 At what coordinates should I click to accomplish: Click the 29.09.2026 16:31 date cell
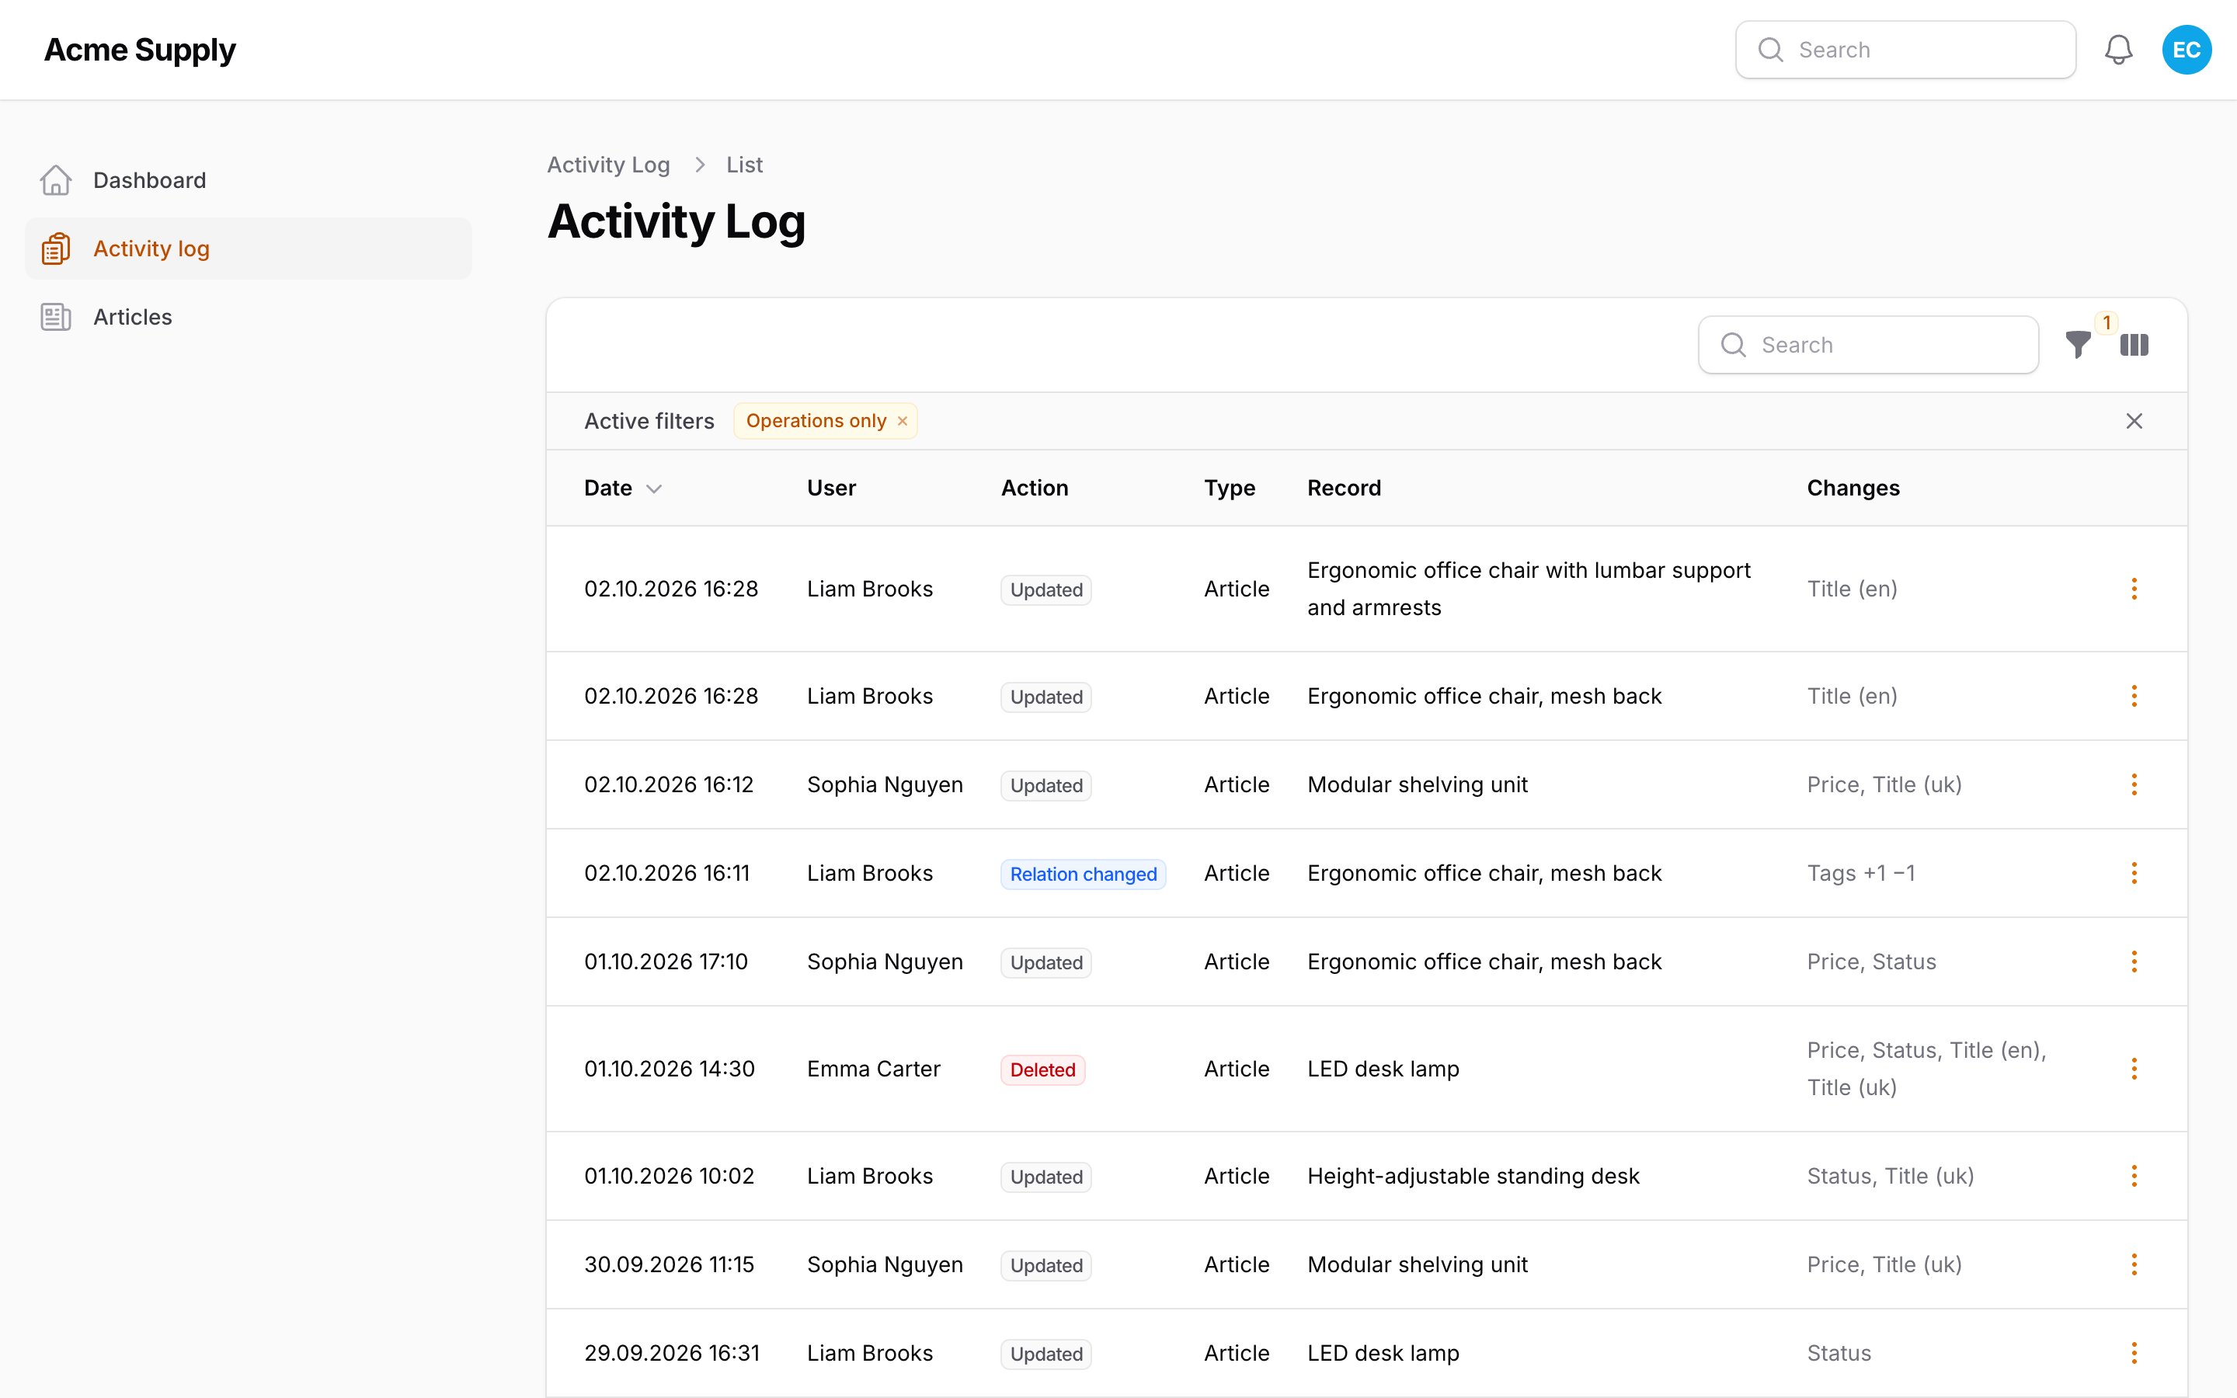point(672,1354)
